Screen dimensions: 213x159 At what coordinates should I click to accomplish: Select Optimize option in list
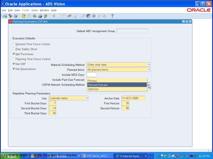pyautogui.click(x=117, y=89)
